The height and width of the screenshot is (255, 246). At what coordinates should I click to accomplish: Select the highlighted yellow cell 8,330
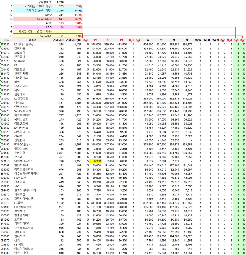tap(95, 161)
